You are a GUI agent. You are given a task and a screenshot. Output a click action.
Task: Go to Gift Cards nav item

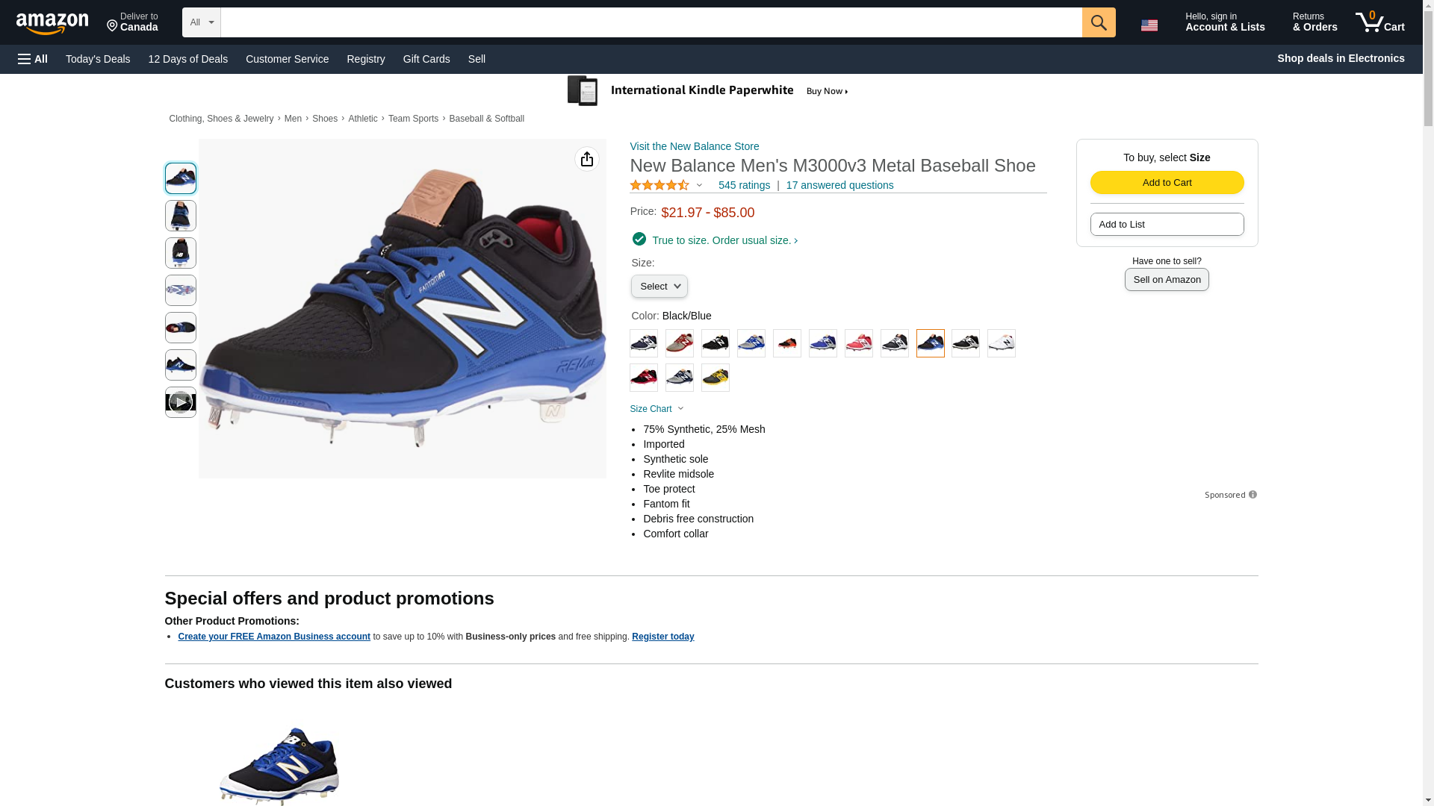click(426, 59)
